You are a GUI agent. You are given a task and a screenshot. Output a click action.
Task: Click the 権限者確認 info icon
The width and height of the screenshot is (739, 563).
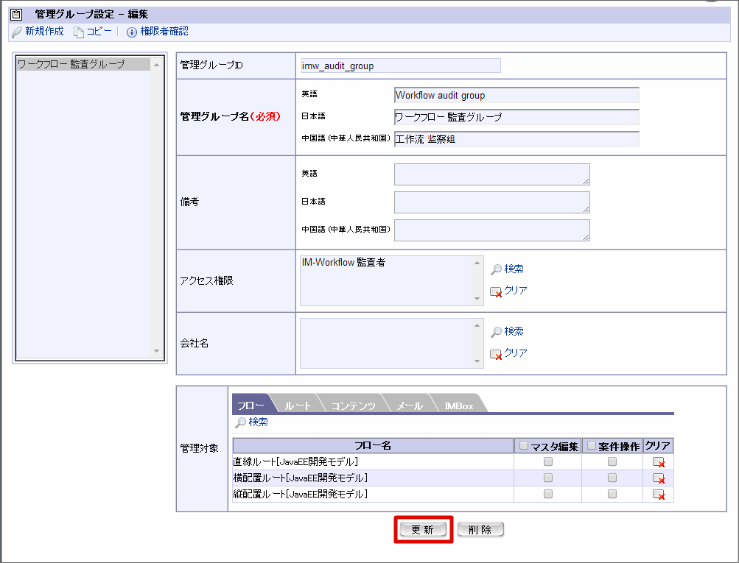[132, 32]
